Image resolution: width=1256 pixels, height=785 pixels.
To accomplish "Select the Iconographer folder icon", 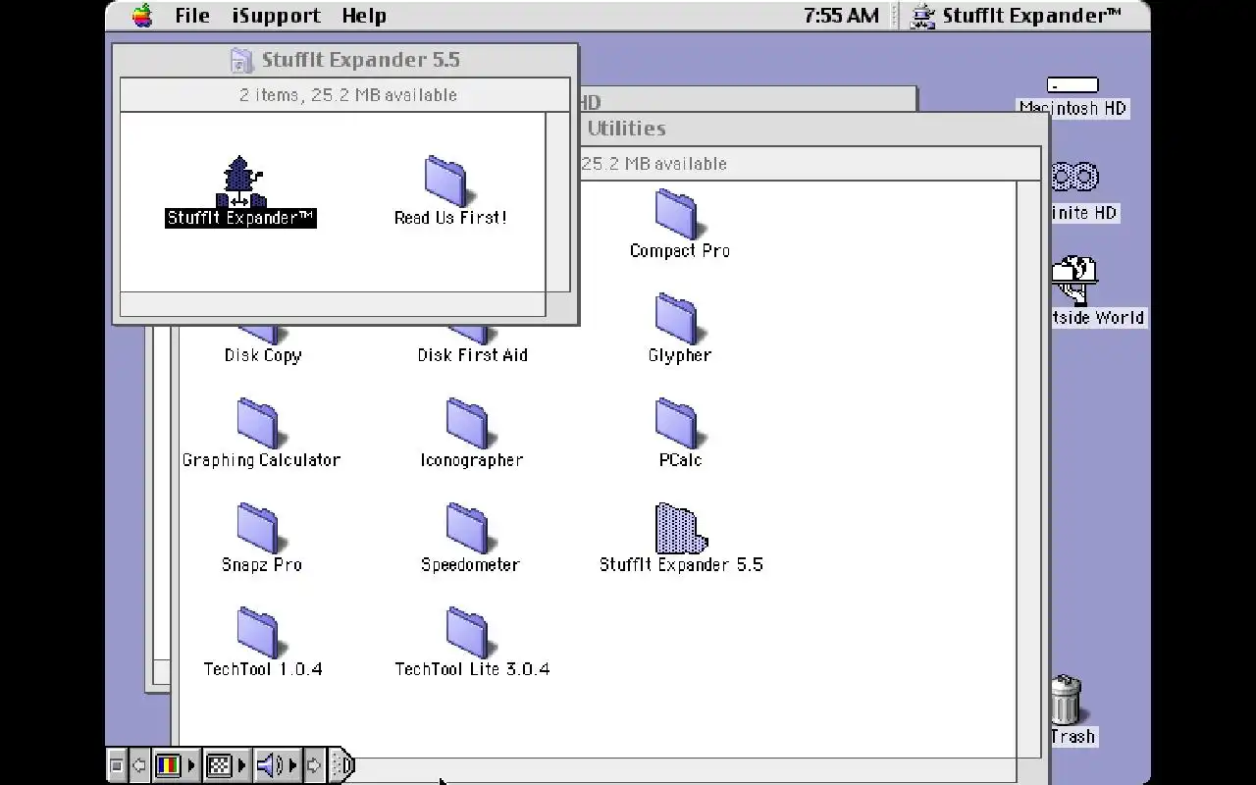I will pos(469,424).
